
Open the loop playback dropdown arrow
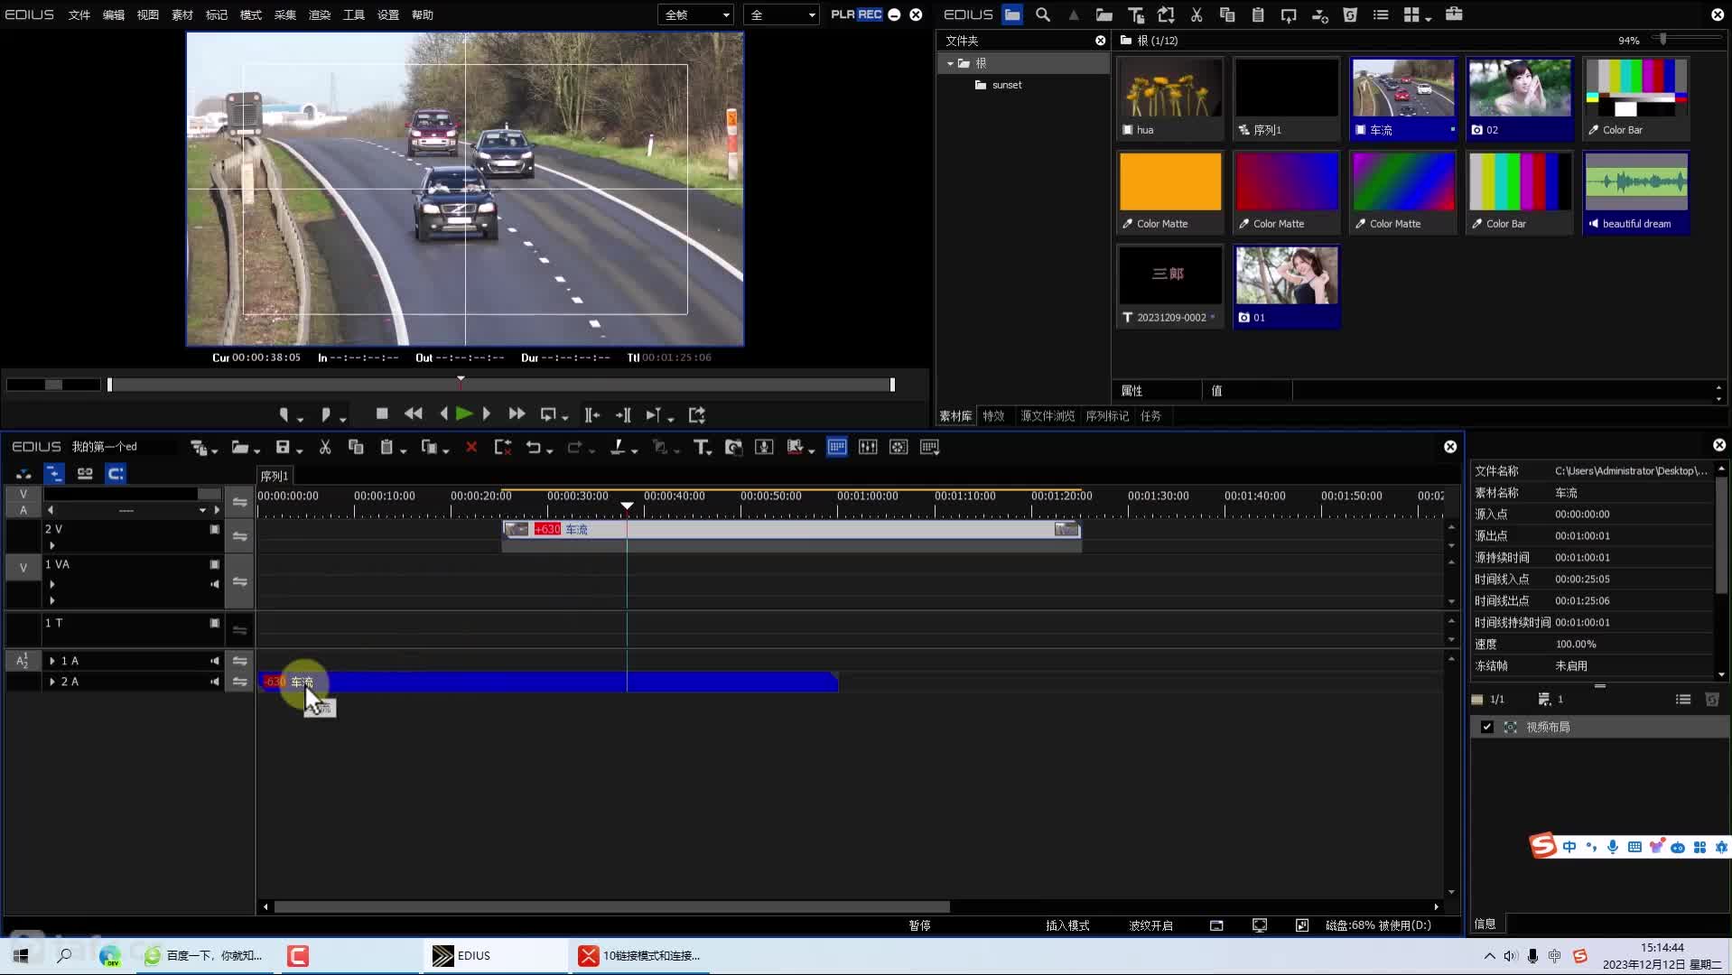pos(565,419)
